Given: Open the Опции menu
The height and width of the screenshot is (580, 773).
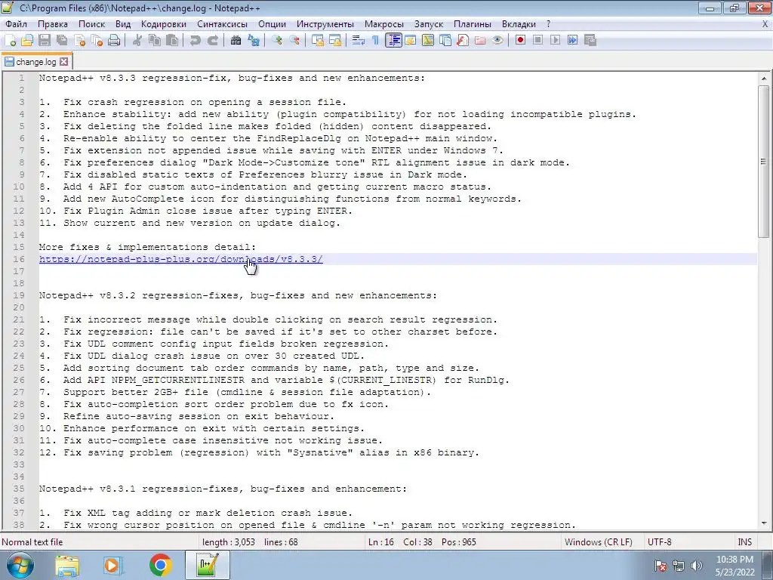Looking at the screenshot, I should (272, 24).
